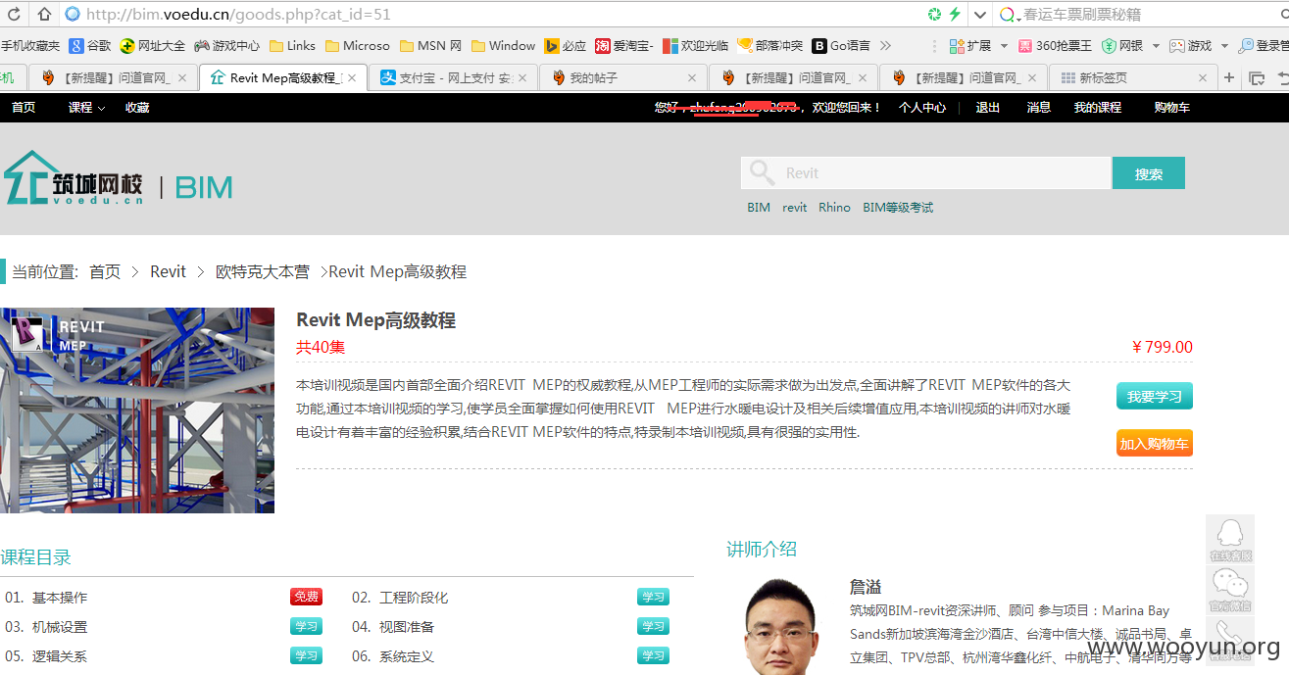This screenshot has width=1289, height=675.
Task: Open the MSN 网 bookmark folder
Action: click(430, 46)
